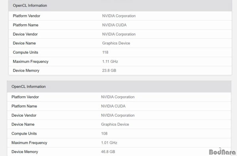Select Device Vendor label in first table
This screenshot has height=156, width=237.
[25, 34]
